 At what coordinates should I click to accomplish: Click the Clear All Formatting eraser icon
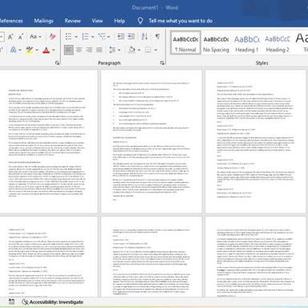pos(53,37)
